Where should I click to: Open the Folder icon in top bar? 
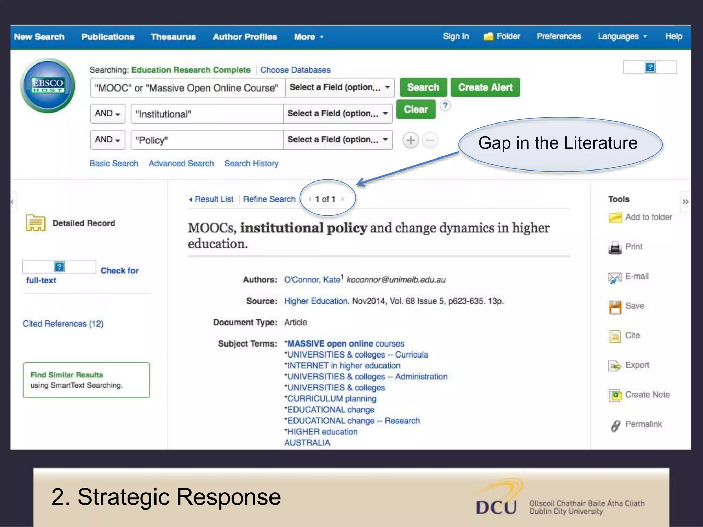488,36
